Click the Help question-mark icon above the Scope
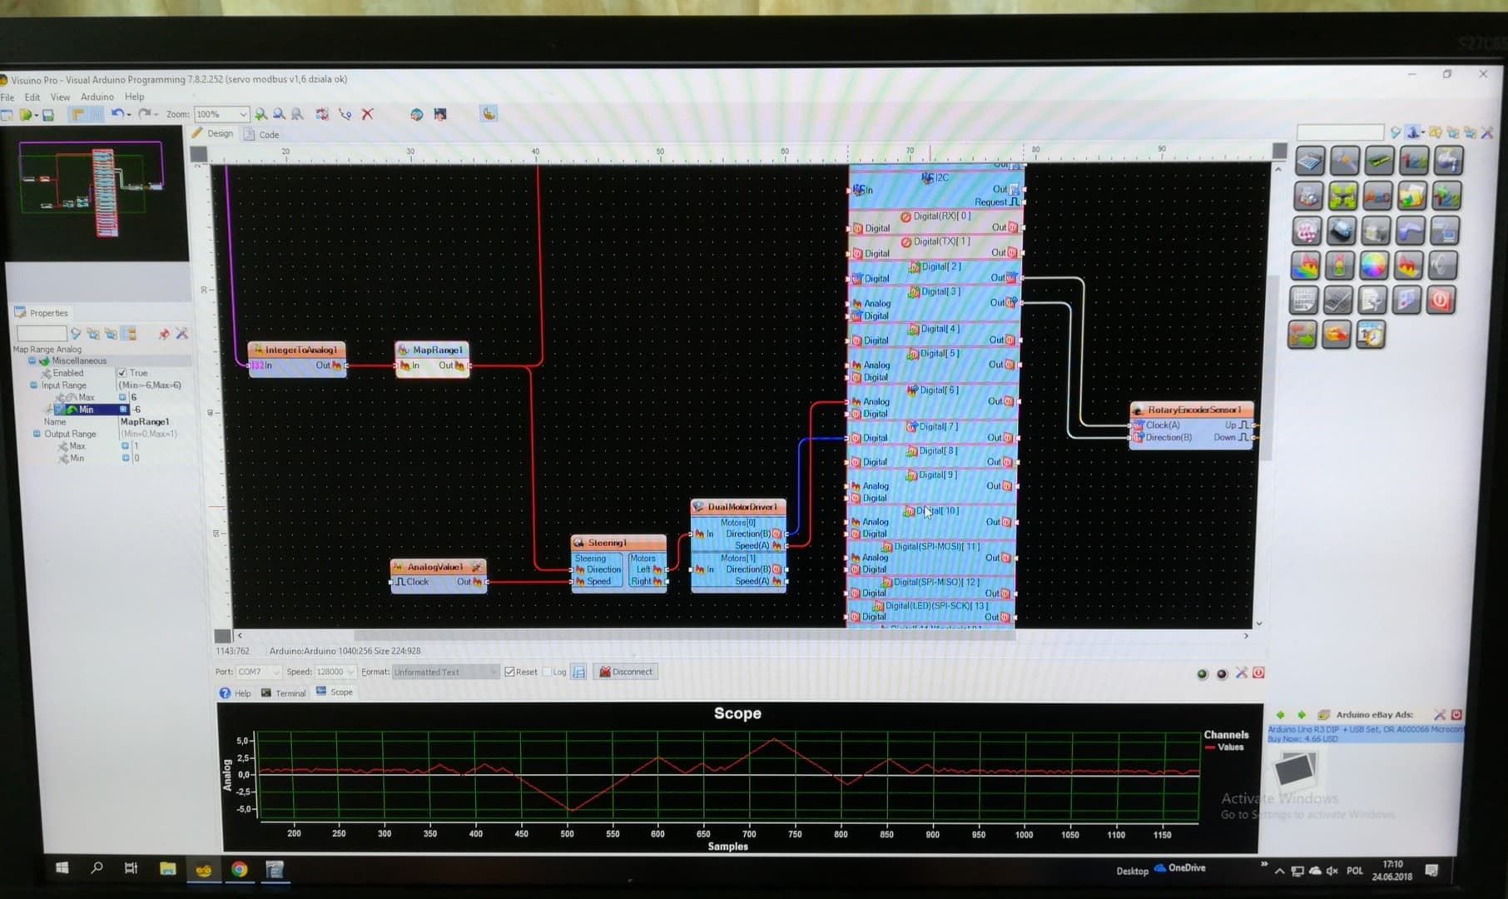The width and height of the screenshot is (1508, 899). pos(223,693)
